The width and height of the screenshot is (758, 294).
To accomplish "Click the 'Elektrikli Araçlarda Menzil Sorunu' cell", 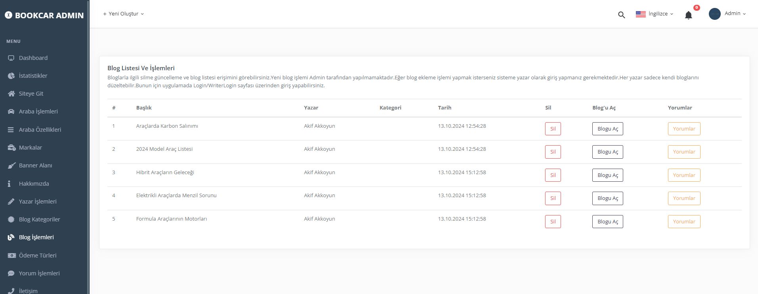I will (176, 196).
